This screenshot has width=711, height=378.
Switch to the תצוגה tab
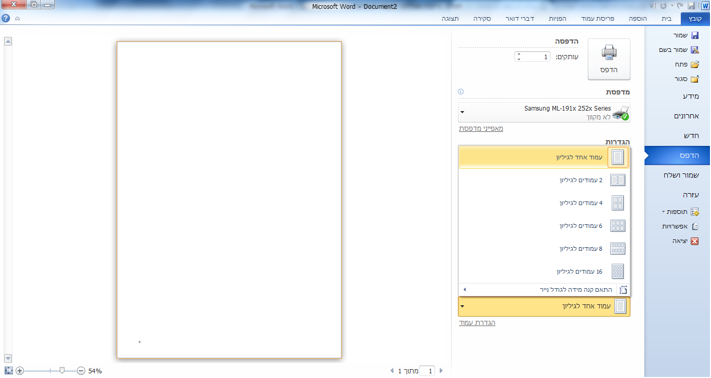click(450, 19)
